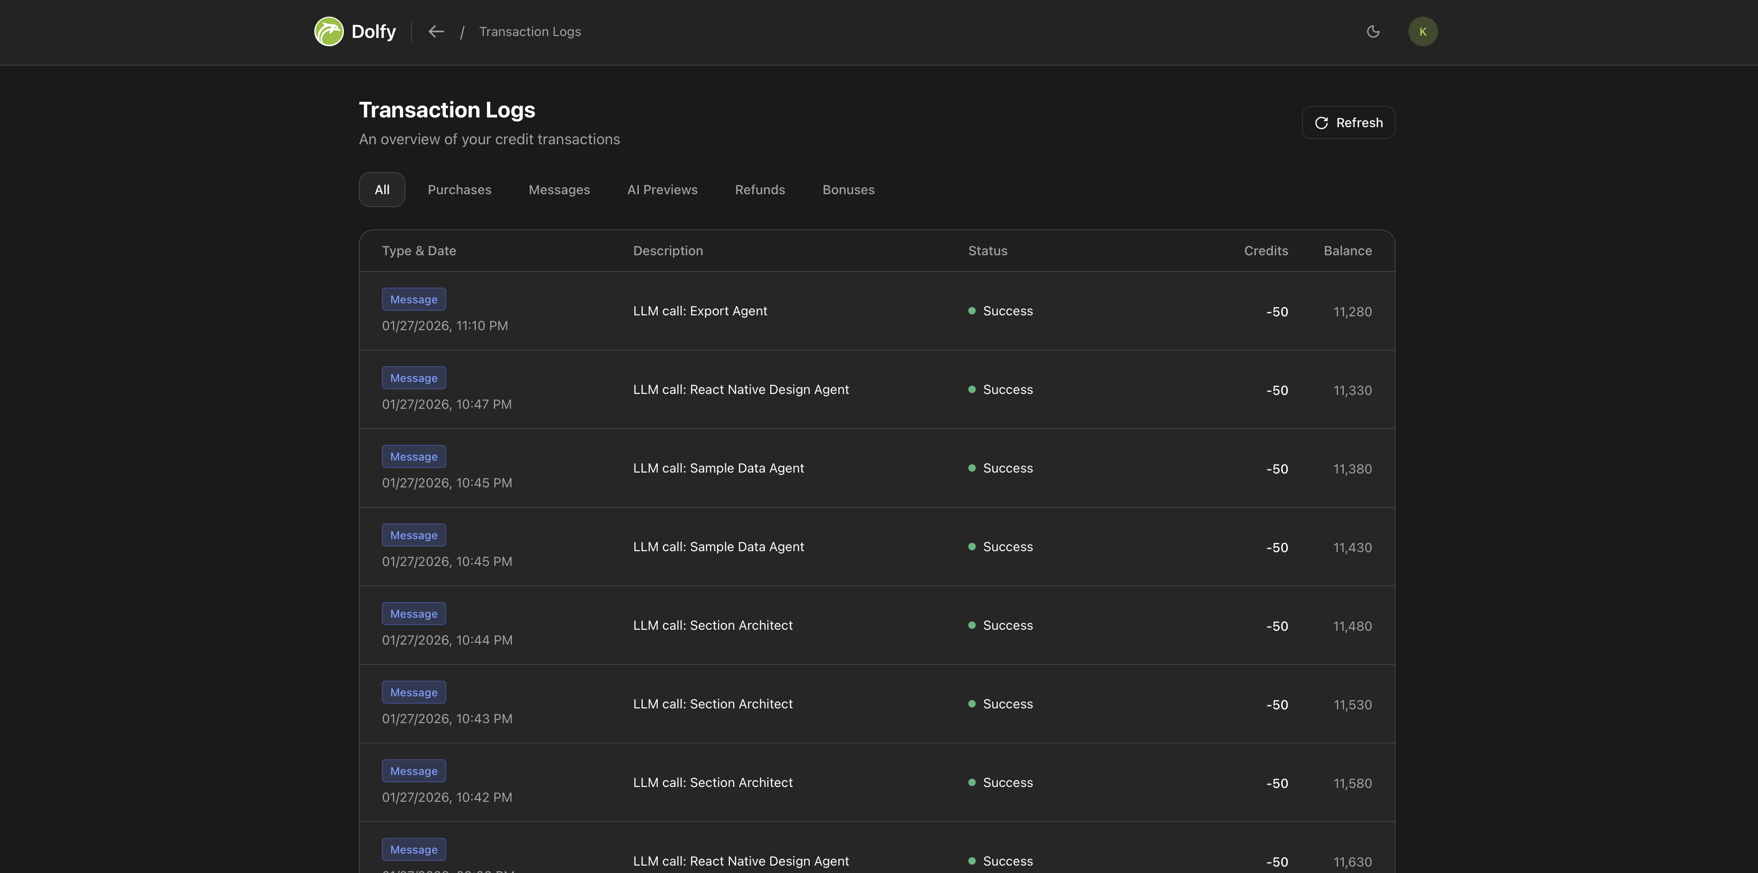Image resolution: width=1758 pixels, height=873 pixels.
Task: Switch to the Purchases tab
Action: [x=459, y=190]
